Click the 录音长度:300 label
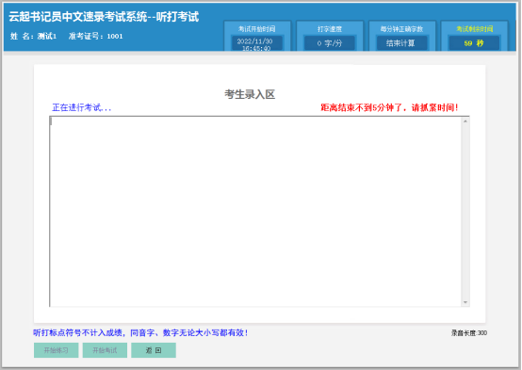Screen dimensions: 522x370 469,332
